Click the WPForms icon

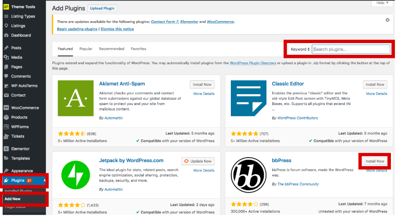point(6,127)
